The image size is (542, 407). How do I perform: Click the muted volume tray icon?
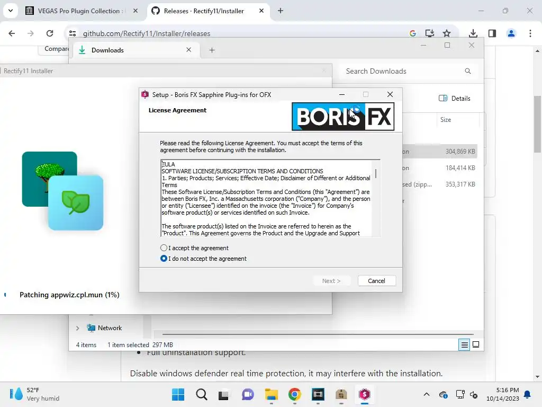tap(474, 394)
